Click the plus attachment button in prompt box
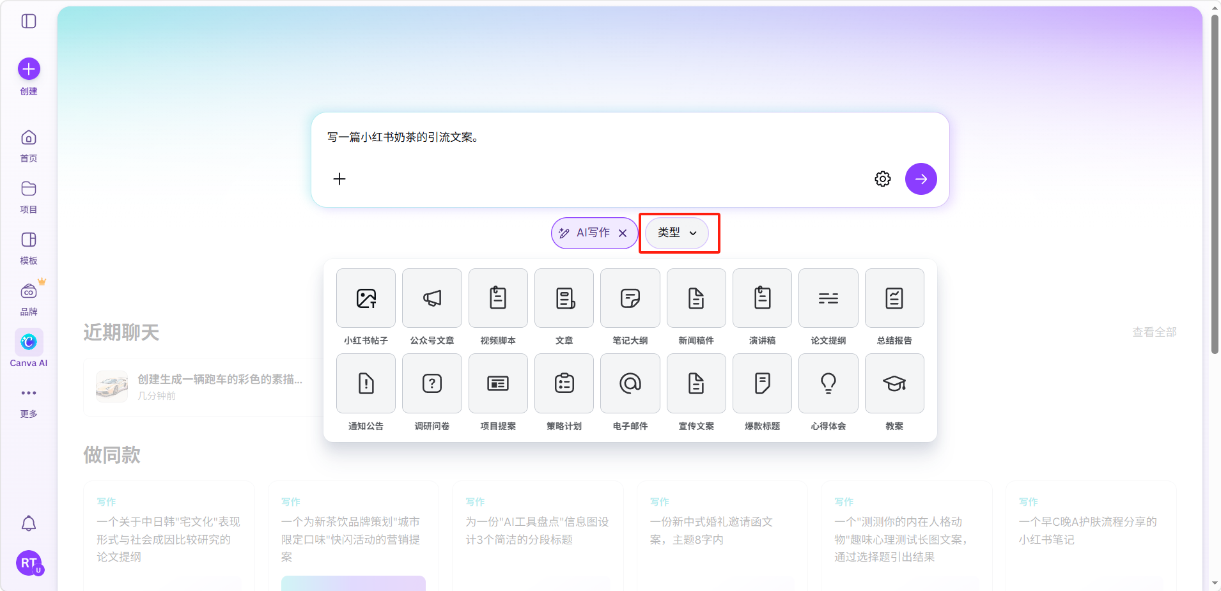The width and height of the screenshot is (1221, 591). click(339, 179)
